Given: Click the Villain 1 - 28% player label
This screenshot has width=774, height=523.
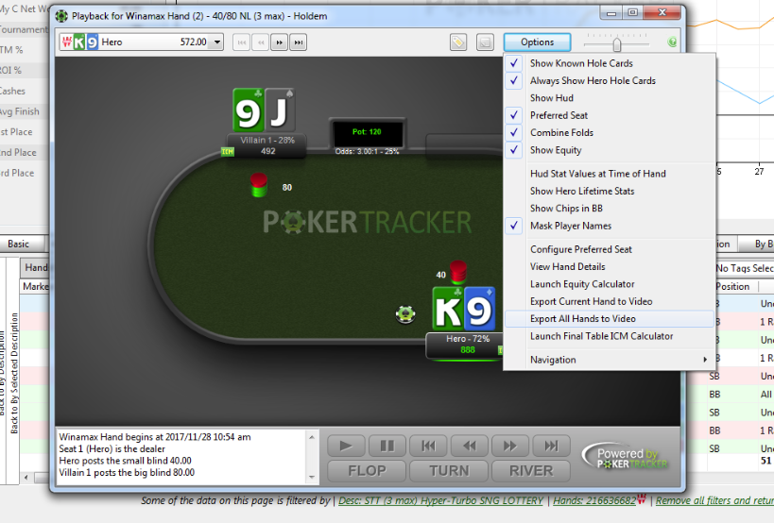Looking at the screenshot, I should tap(267, 140).
